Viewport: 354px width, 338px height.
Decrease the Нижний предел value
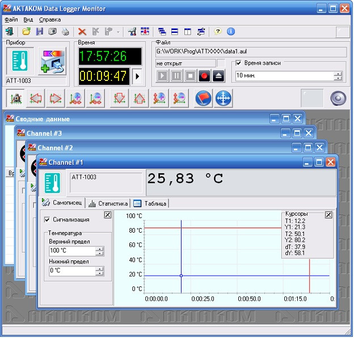point(100,273)
